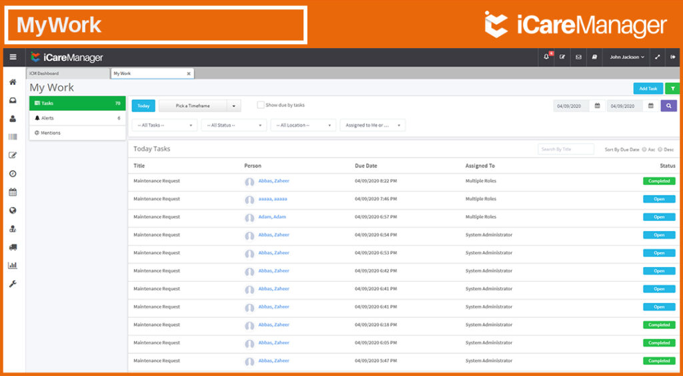Open the hamburger menu in top bar

point(13,57)
